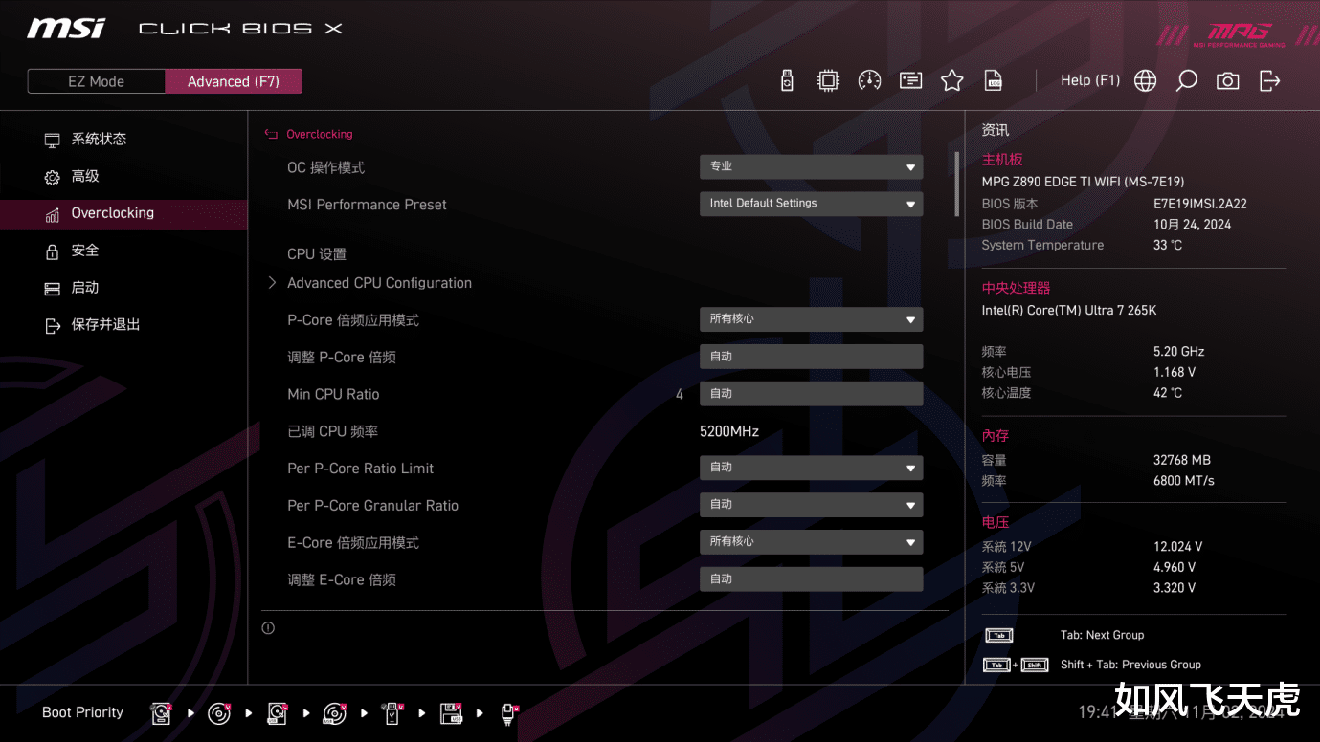Open the LOG file icon
Viewport: 1320px width, 742px height.
click(994, 80)
